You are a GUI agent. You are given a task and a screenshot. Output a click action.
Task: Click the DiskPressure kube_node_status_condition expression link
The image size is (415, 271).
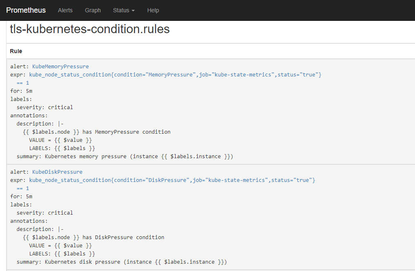point(172,180)
